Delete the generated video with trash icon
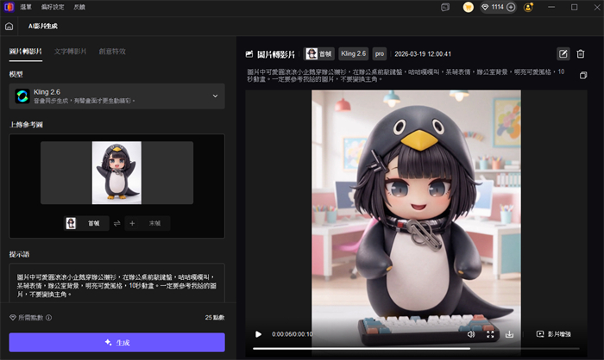 point(581,54)
